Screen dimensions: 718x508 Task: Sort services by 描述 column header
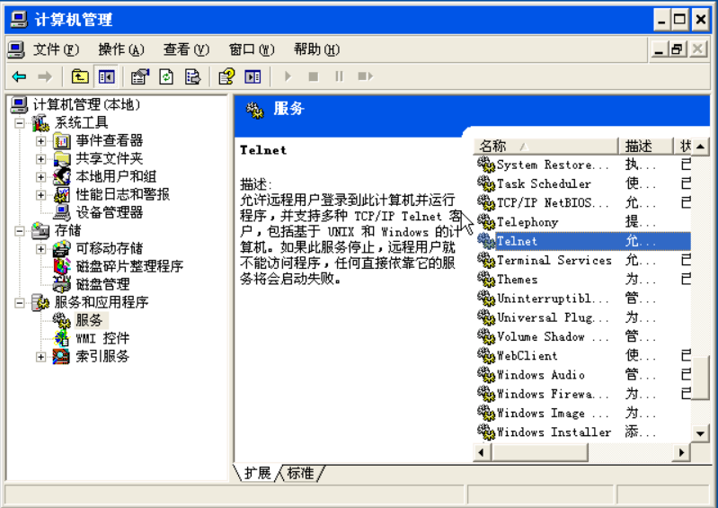coord(646,147)
